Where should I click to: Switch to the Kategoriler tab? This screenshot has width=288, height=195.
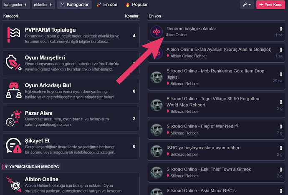[x=74, y=5]
